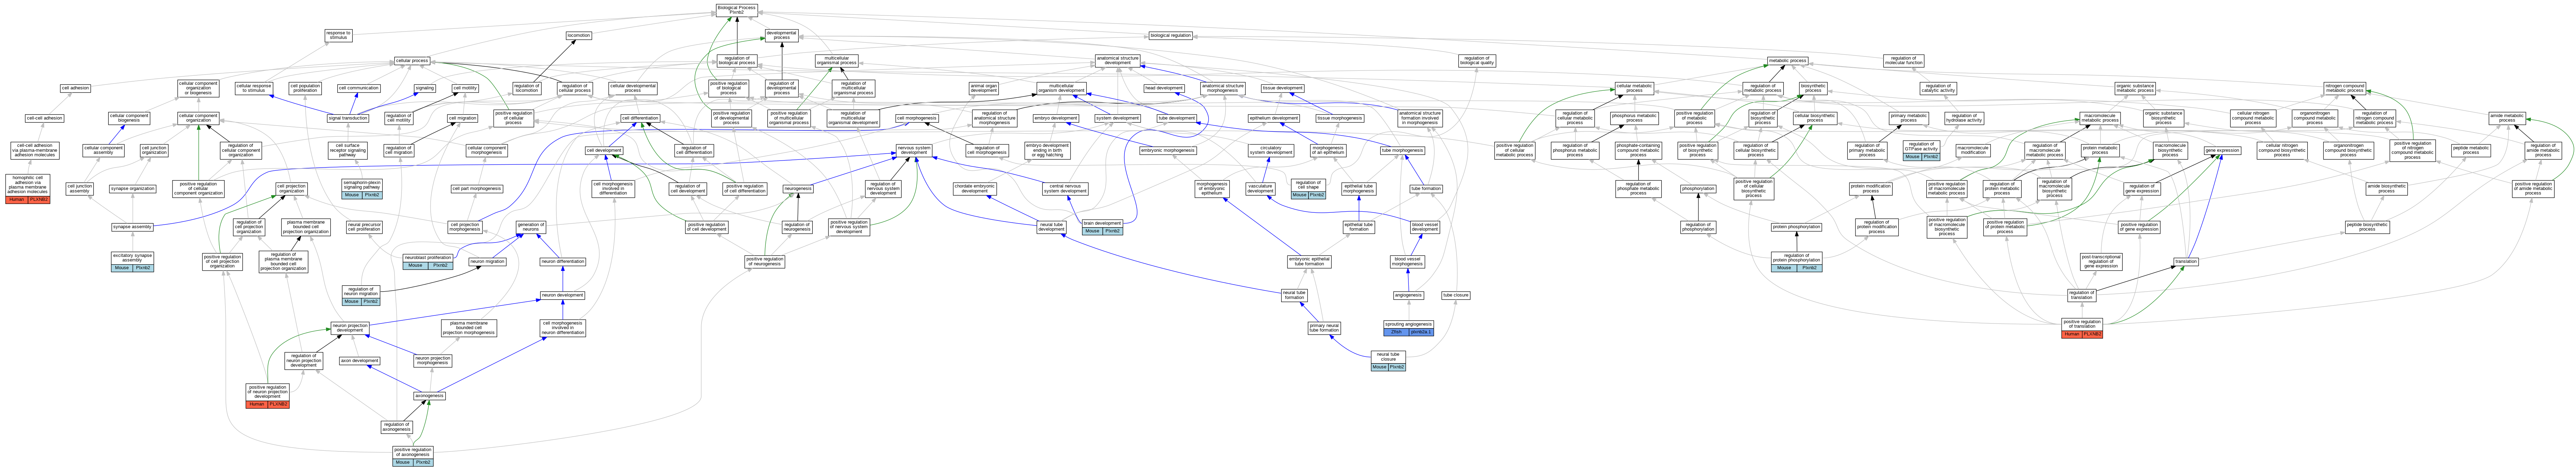Image resolution: width=2576 pixels, height=470 pixels.
Task: Select the 'regulation of protein phosphorylation' node
Action: pyautogui.click(x=1797, y=262)
